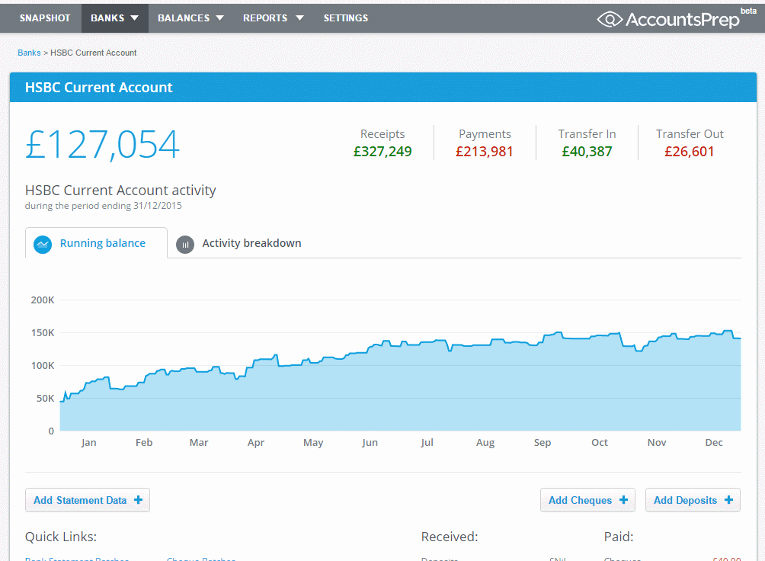
Task: Click the period ending 31/12/2015 text
Action: (x=104, y=206)
